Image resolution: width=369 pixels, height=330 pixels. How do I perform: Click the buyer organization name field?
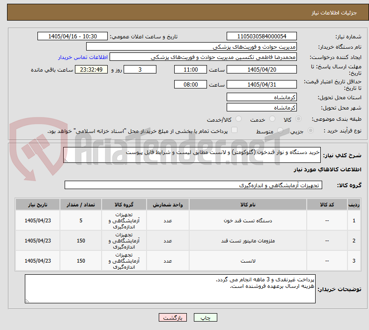192,46
